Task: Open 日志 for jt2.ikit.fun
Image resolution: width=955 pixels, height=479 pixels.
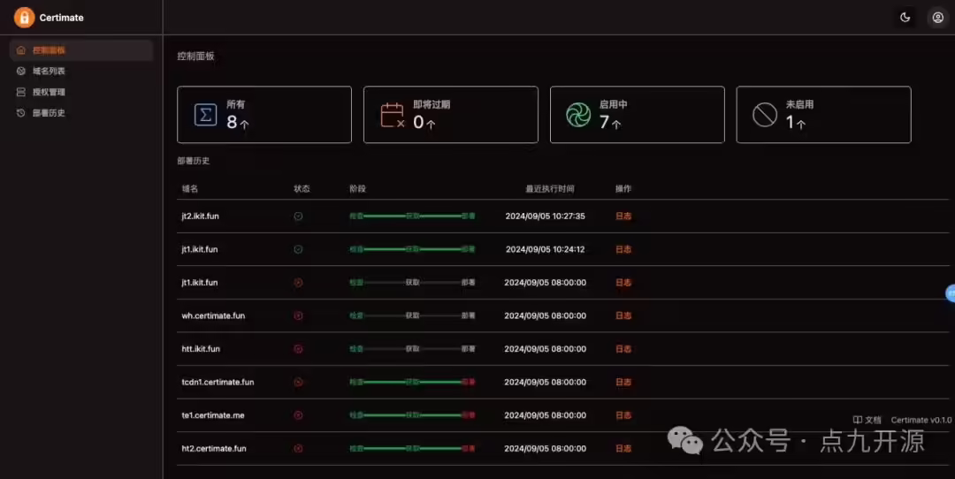Action: 623,216
